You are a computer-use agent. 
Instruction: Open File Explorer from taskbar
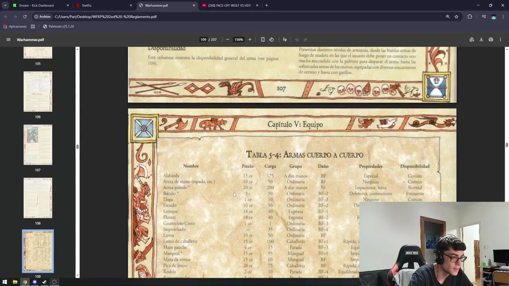(x=15, y=282)
